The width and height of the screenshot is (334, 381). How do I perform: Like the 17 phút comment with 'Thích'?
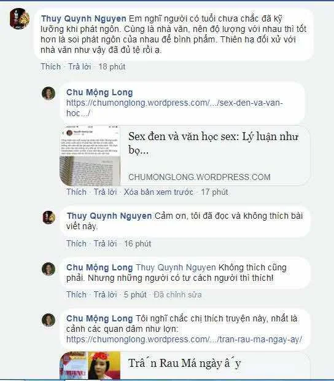(76, 192)
